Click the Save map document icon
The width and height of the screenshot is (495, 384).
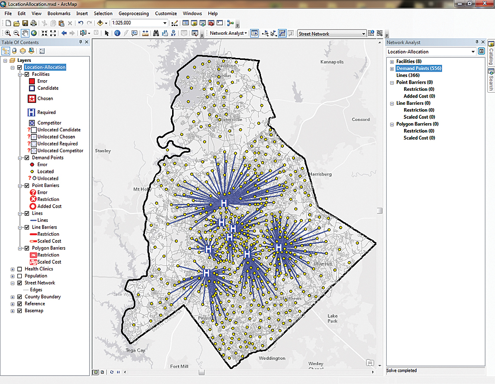(x=25, y=23)
